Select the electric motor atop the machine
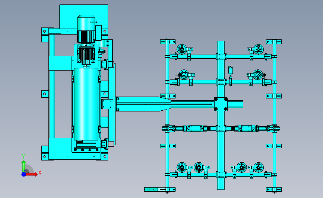 [86, 29]
